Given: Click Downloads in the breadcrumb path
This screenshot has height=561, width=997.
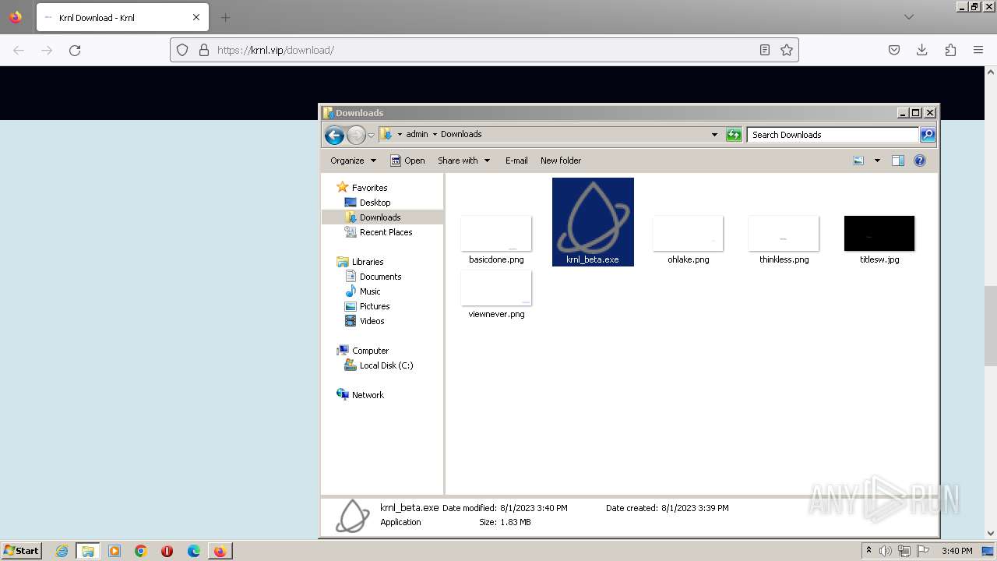Looking at the screenshot, I should click(461, 134).
